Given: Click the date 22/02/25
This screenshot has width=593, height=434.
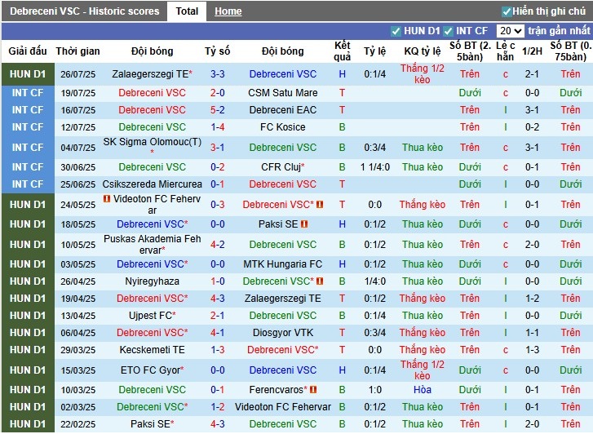Looking at the screenshot, I should [78, 424].
